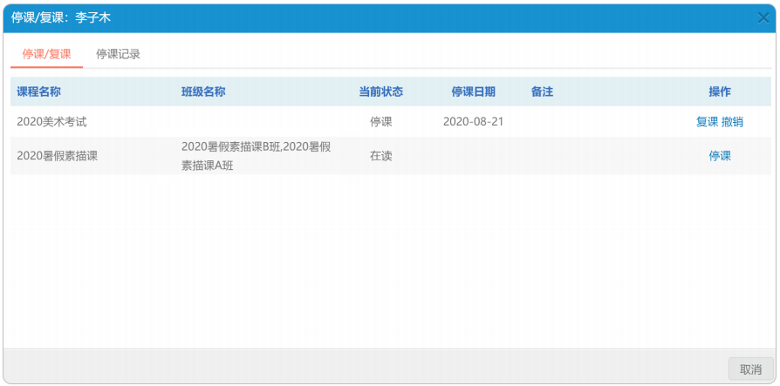Click the 复课 link for 2020美术考试
Image resolution: width=780 pixels, height=386 pixels.
[707, 122]
